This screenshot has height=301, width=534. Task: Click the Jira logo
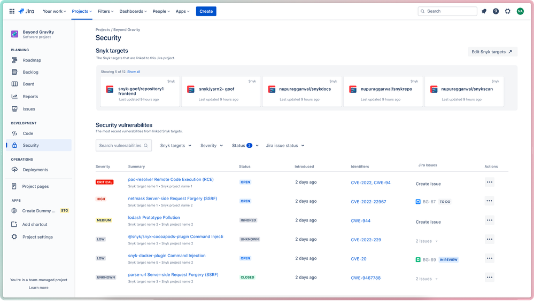pos(27,11)
